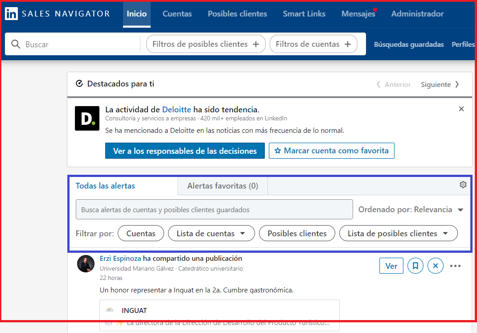Dismiss the Deloitte highlight card
Screen dimensions: 477x333
(461, 109)
